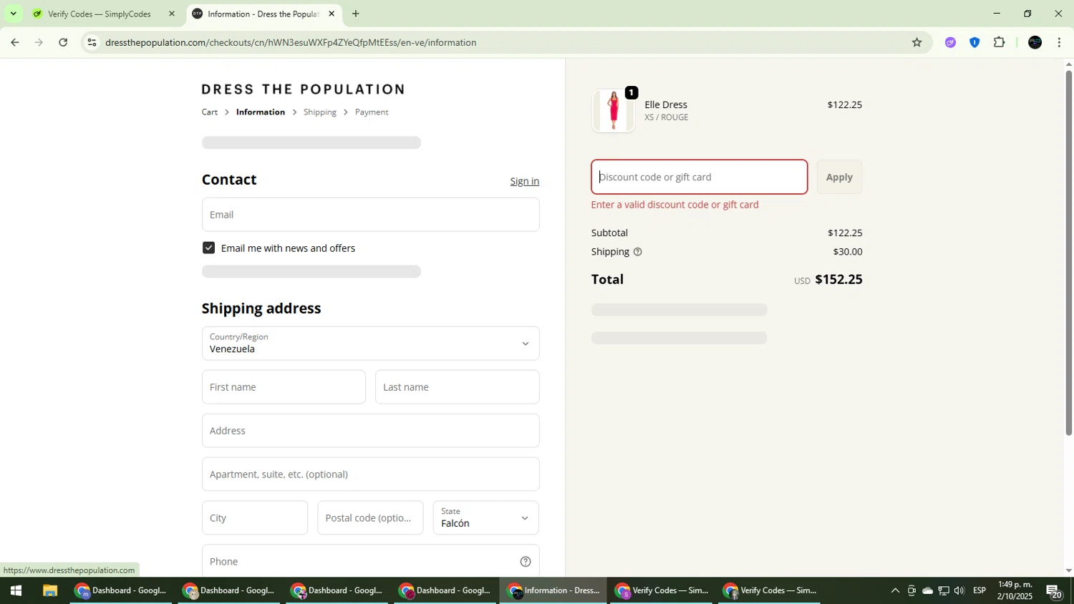Click the Information breadcrumb
This screenshot has width=1074, height=604.
pyautogui.click(x=261, y=112)
